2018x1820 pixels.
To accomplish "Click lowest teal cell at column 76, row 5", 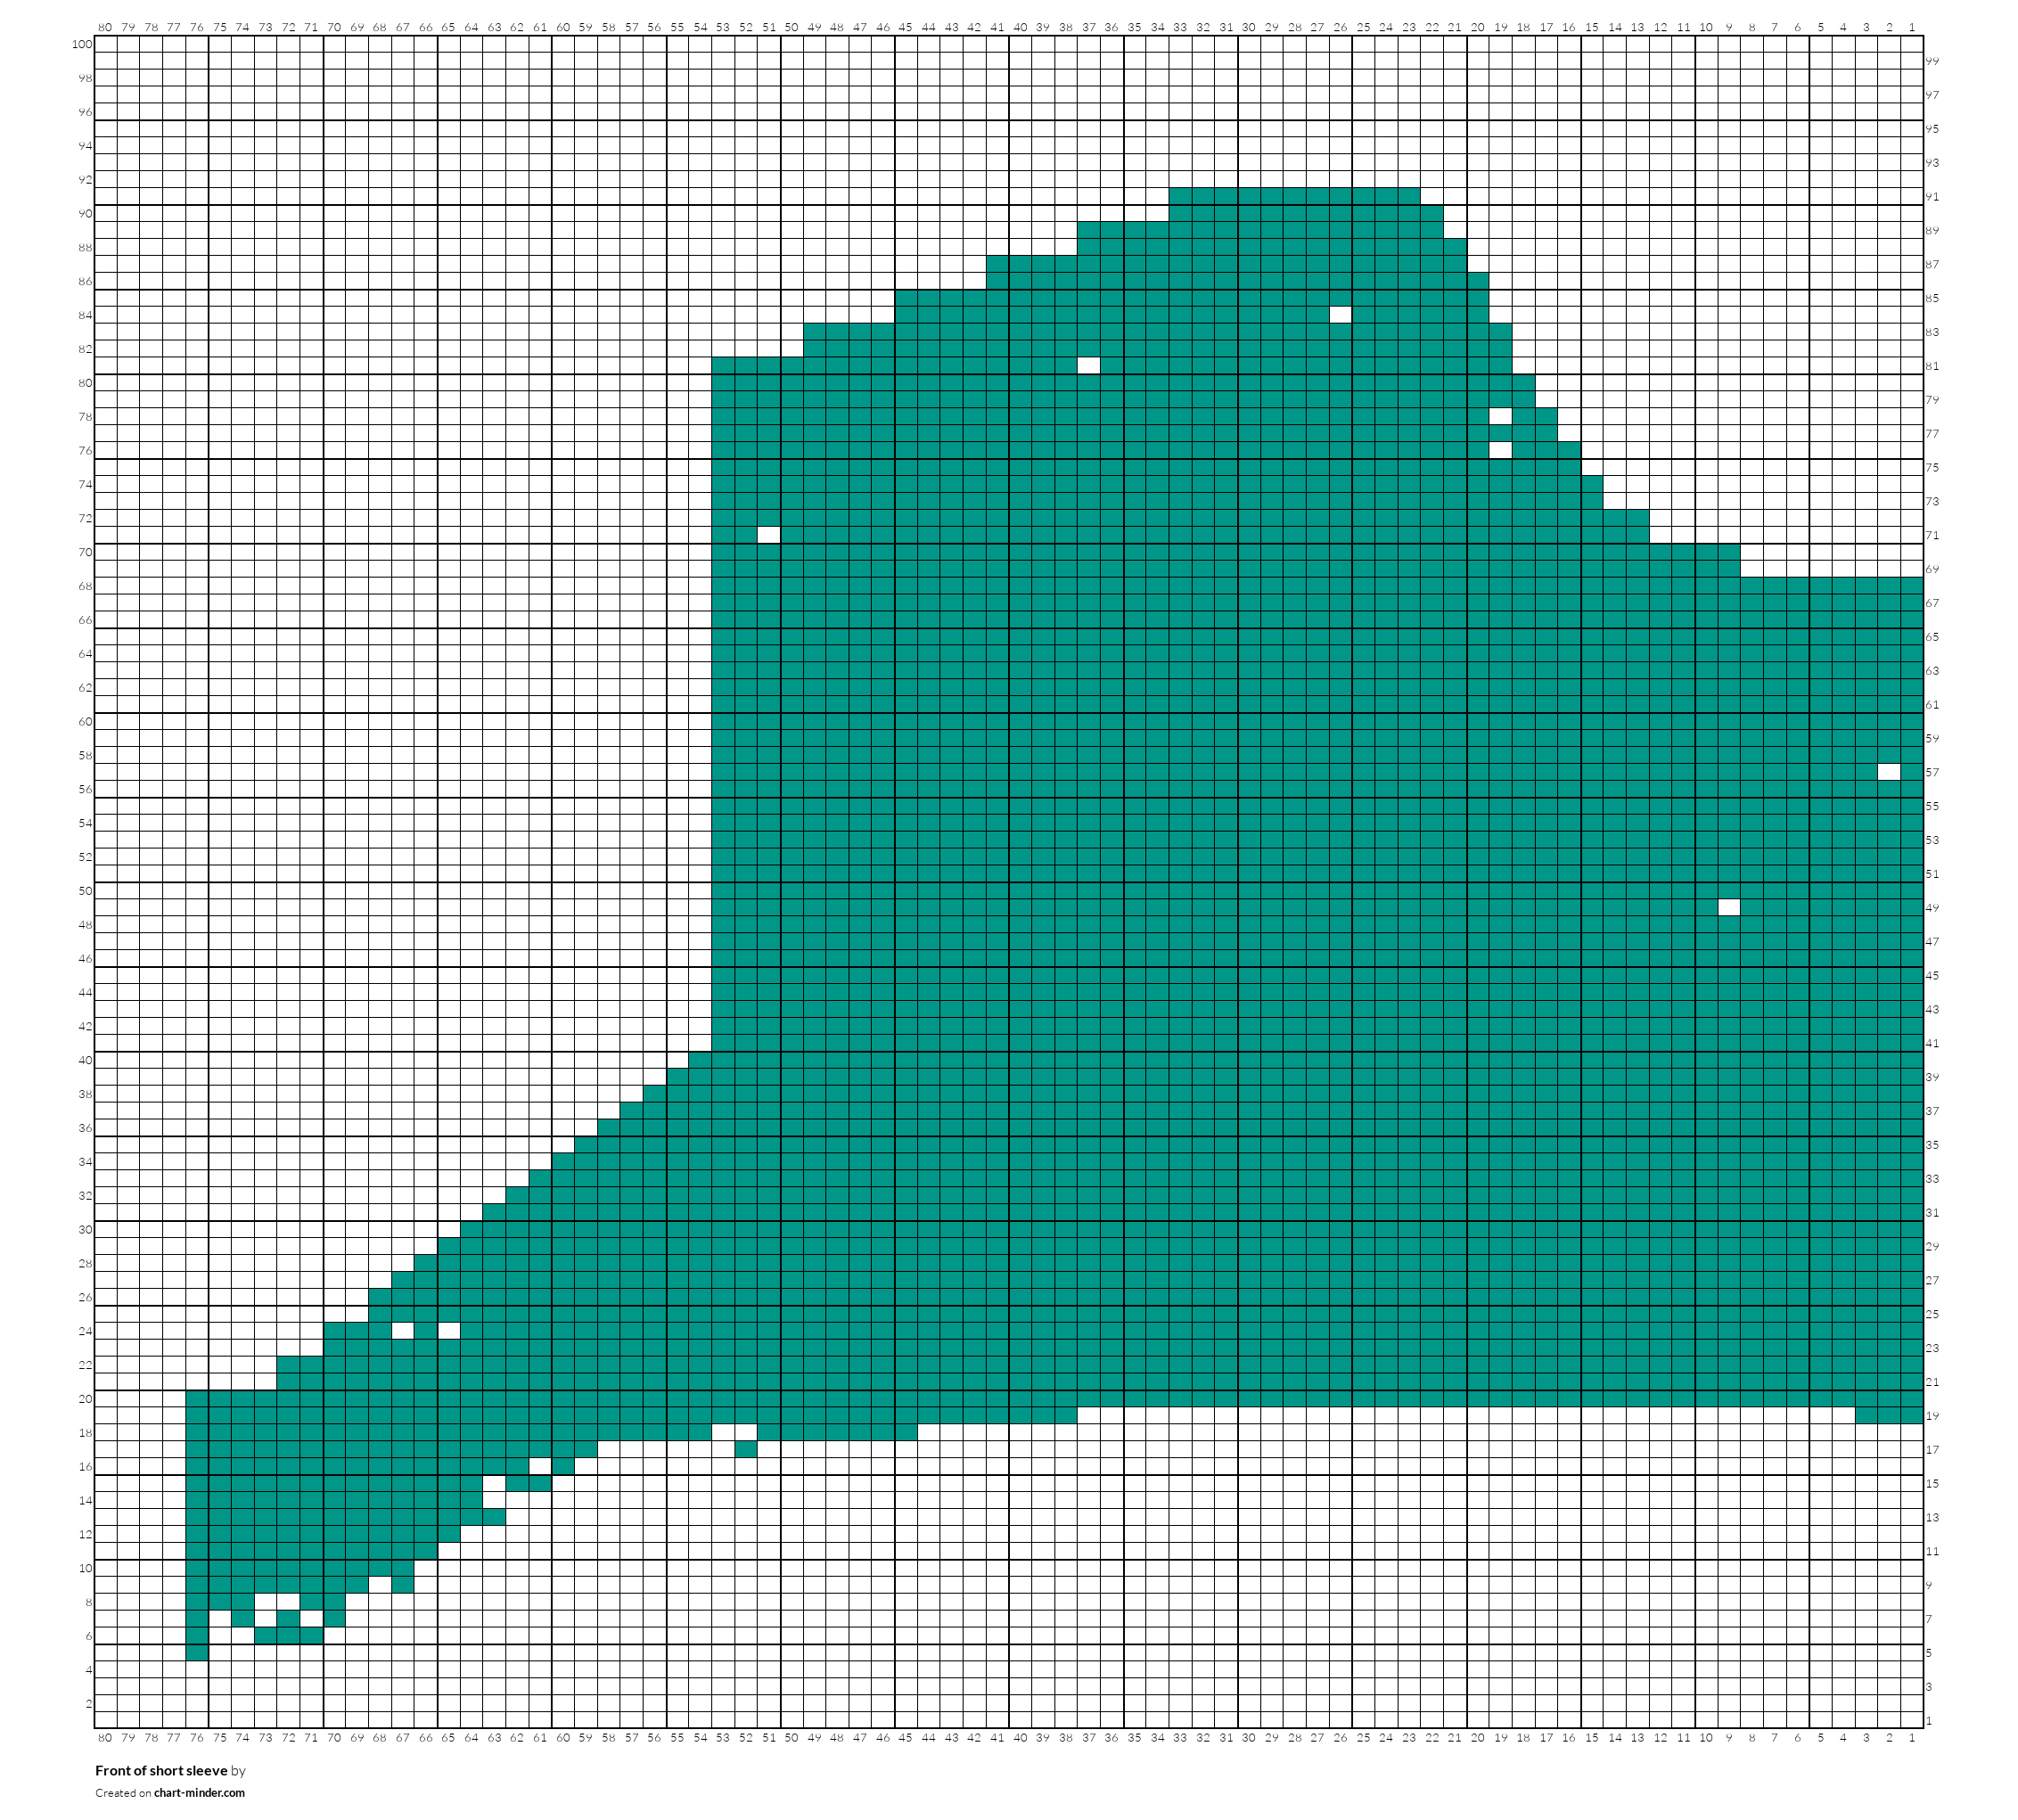I will pyautogui.click(x=197, y=1653).
